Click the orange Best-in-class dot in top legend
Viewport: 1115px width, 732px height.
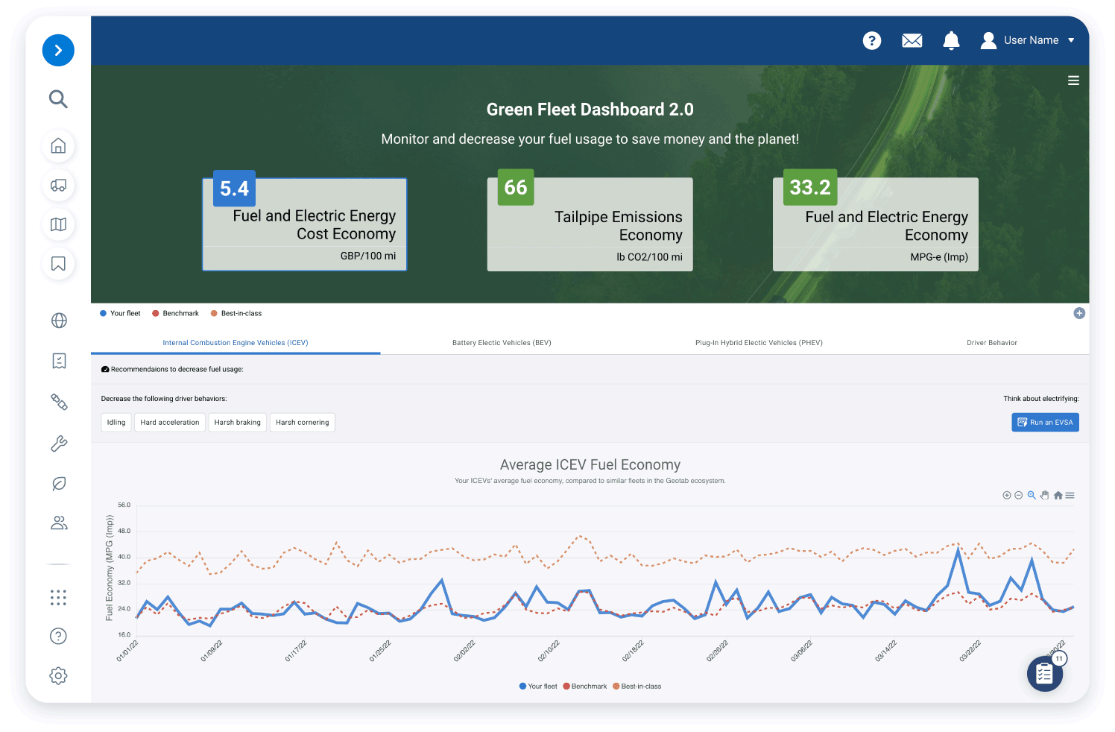[214, 313]
